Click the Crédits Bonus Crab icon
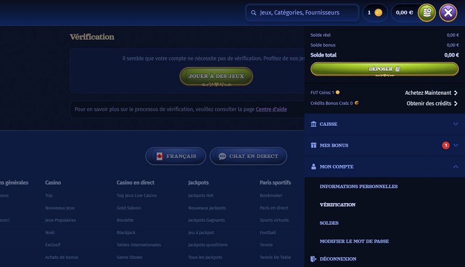 click(357, 103)
